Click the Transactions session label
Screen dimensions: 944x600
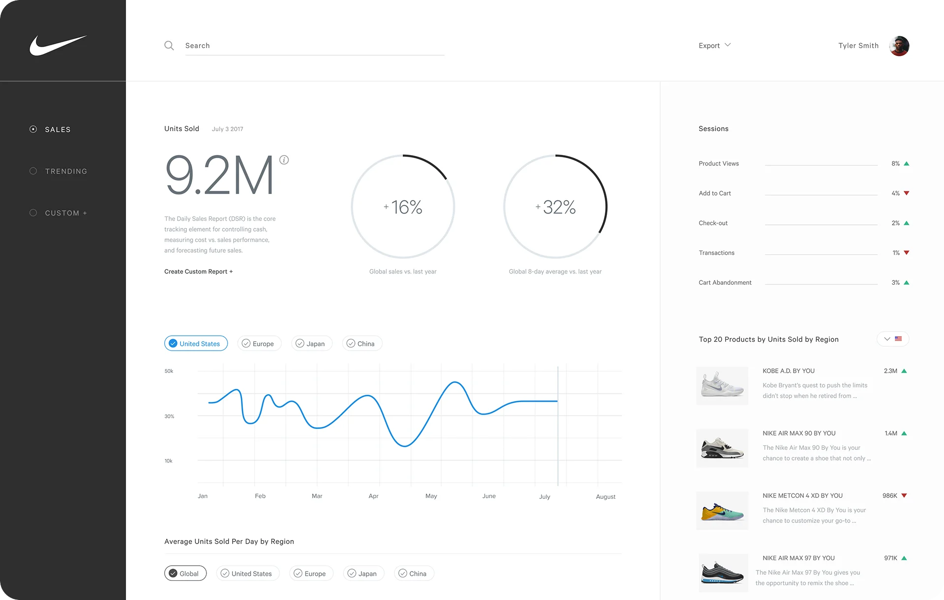716,253
